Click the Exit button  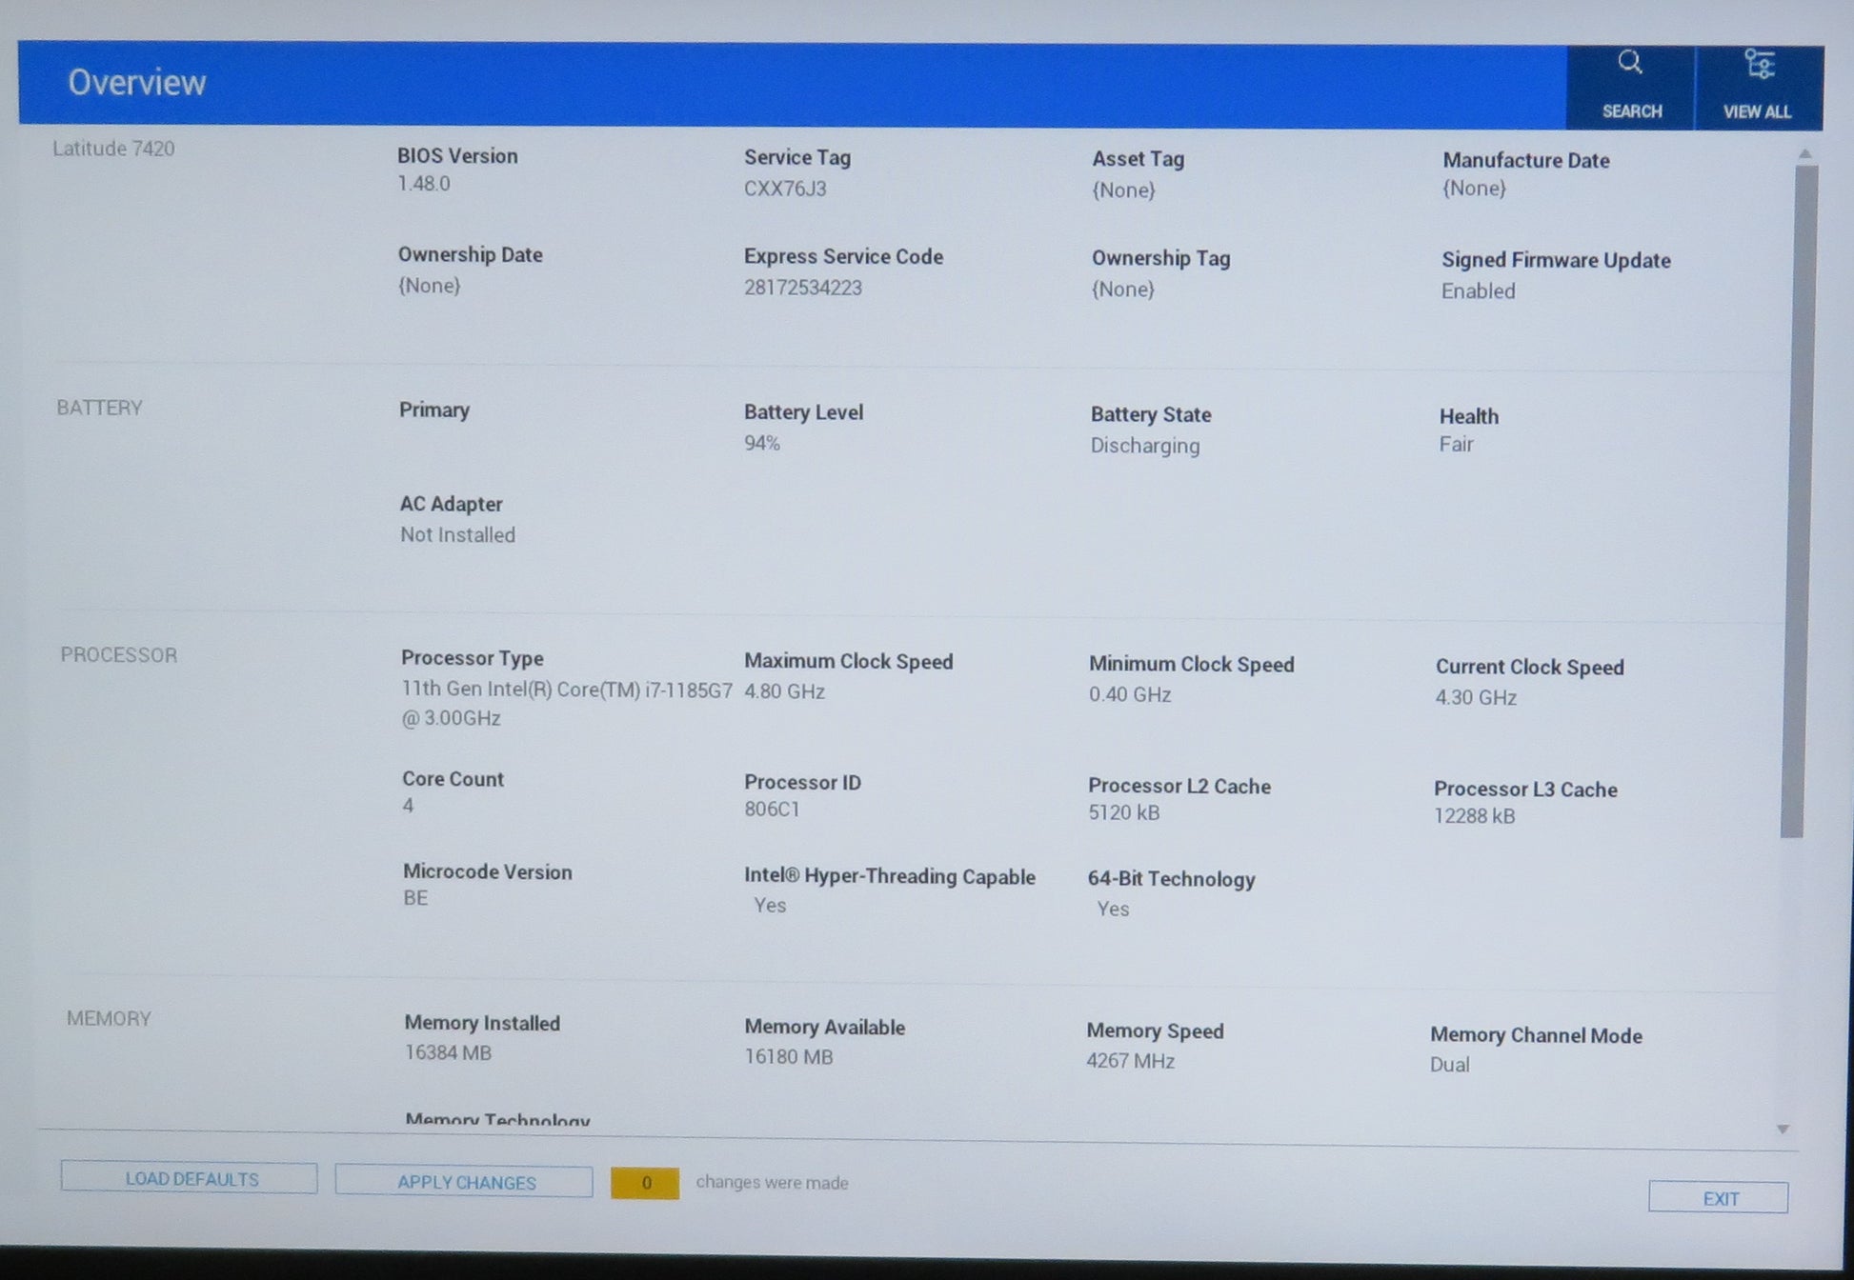[1718, 1198]
